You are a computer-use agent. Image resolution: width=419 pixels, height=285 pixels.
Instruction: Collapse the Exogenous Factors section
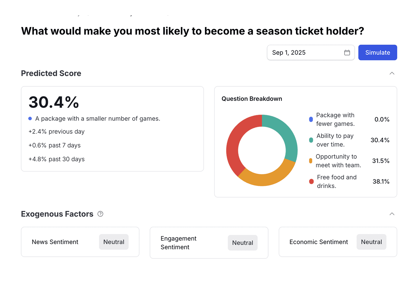coord(392,214)
